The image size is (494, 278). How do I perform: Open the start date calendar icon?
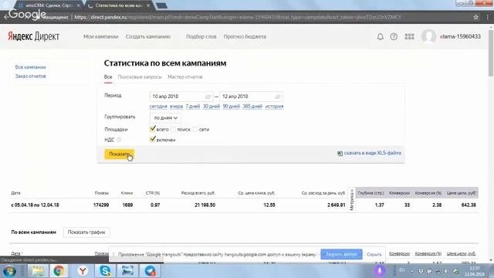pyautogui.click(x=208, y=97)
